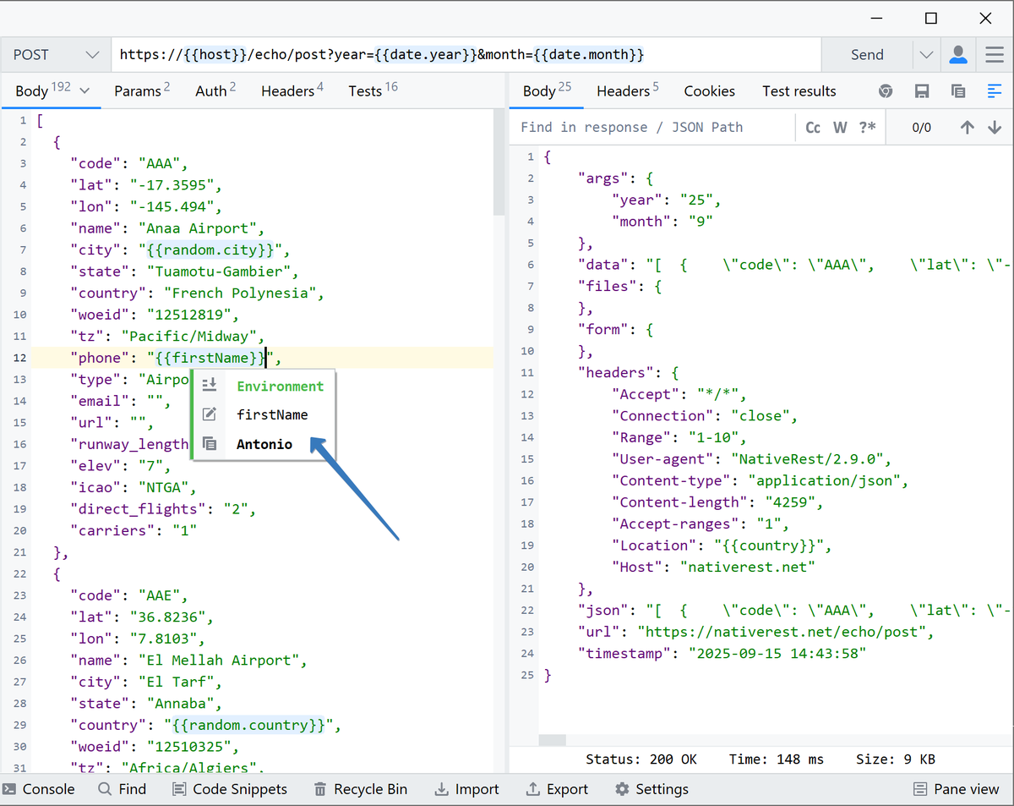The image size is (1014, 806).
Task: Open the Recycle Bin
Action: (361, 789)
